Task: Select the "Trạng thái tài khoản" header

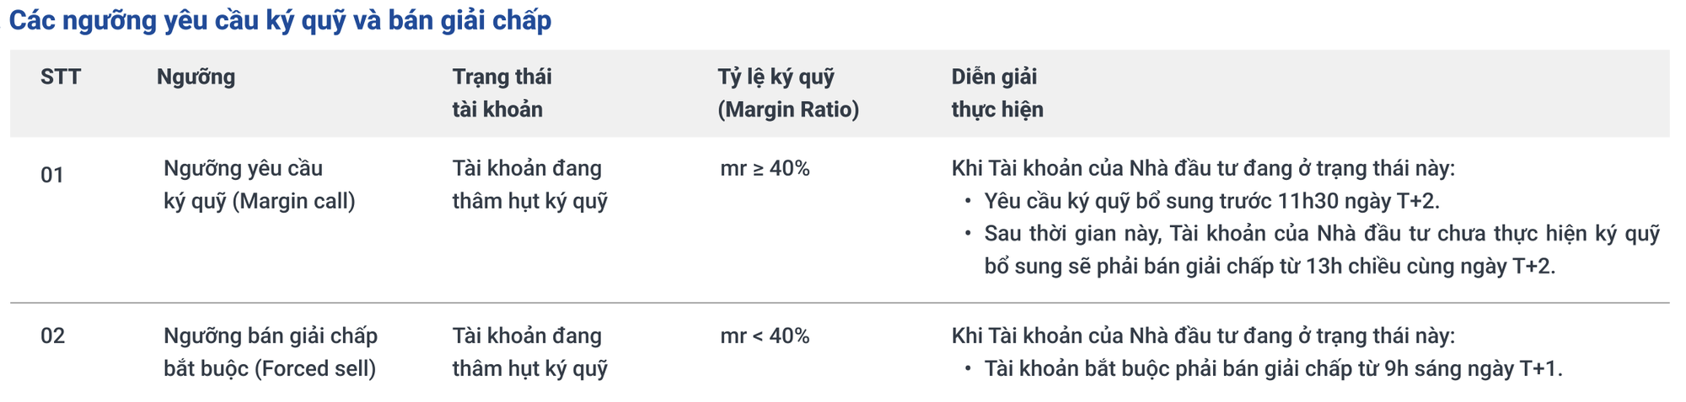Action: pyautogui.click(x=502, y=93)
